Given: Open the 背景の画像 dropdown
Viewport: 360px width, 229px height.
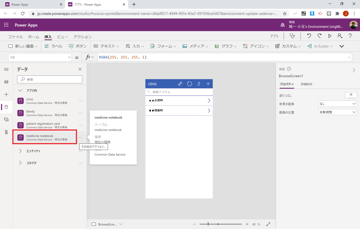Looking at the screenshot, I should click(x=337, y=104).
